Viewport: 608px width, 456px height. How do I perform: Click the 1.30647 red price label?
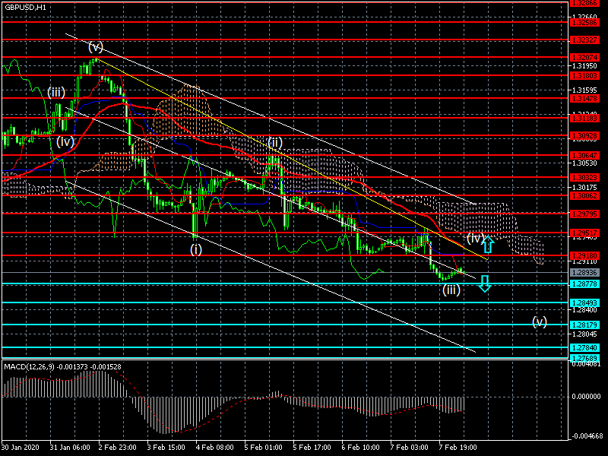point(584,155)
